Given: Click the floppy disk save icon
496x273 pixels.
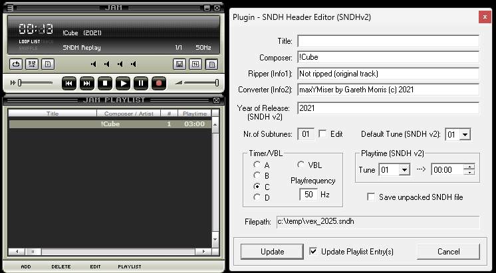Looking at the screenshot, I should pos(179,64).
